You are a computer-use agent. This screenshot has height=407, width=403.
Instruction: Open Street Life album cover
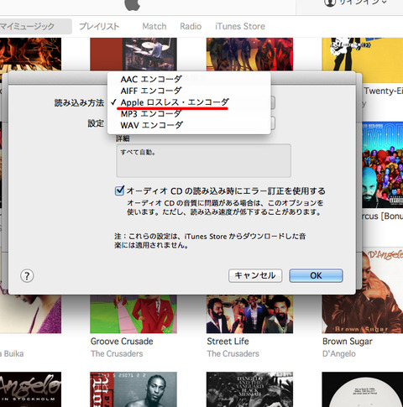(249, 314)
